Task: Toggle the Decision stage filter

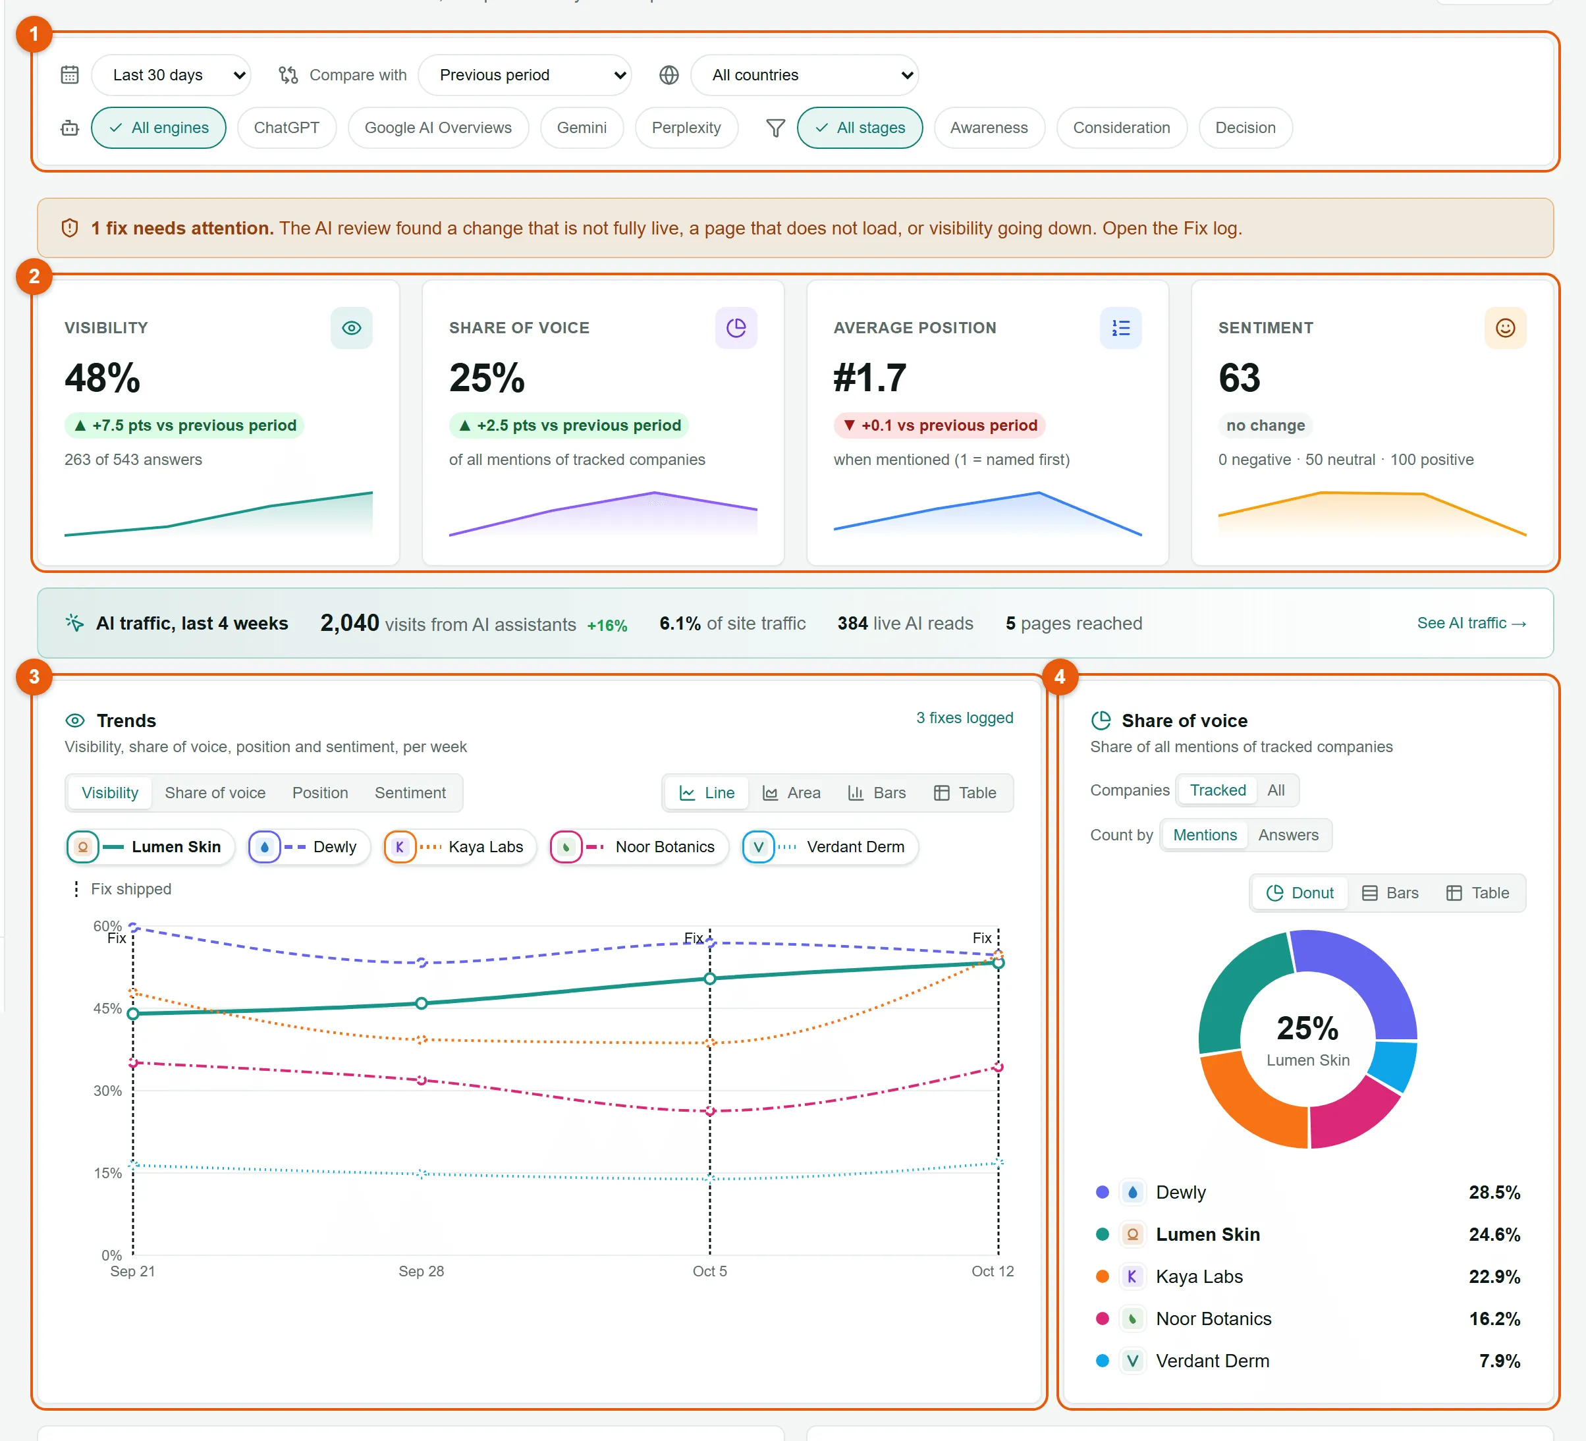Action: 1245,127
